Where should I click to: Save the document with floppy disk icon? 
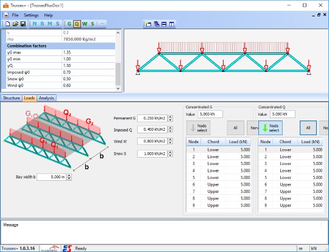point(23,24)
